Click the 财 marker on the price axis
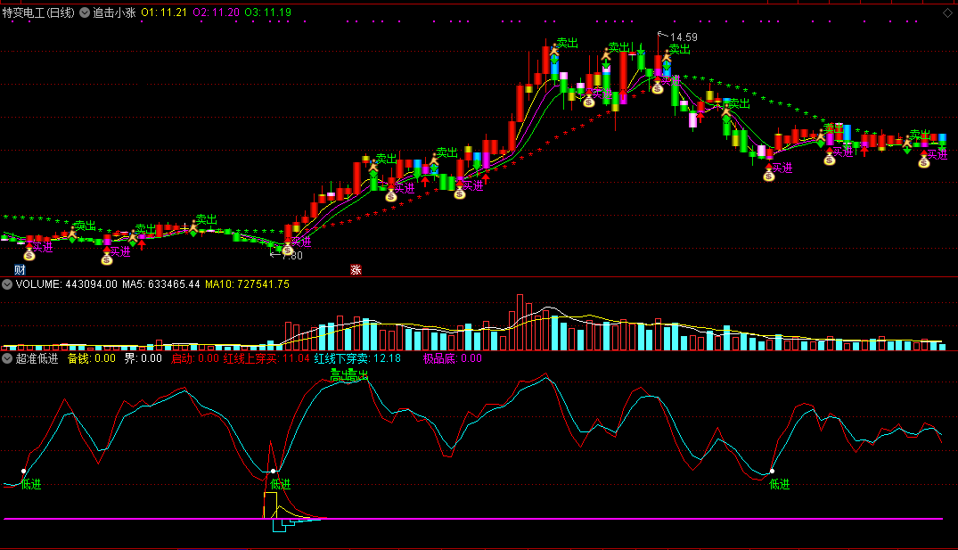Screen dimensions: 958x550 coord(20,269)
